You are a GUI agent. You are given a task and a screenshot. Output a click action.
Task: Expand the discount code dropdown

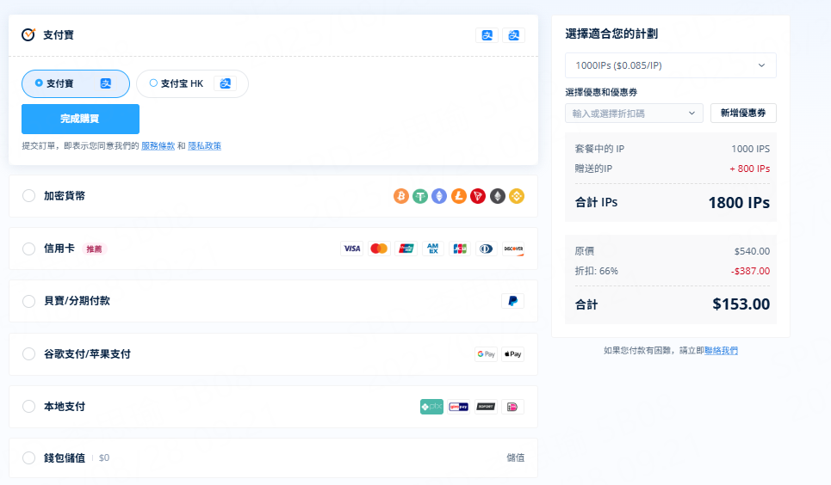click(634, 114)
